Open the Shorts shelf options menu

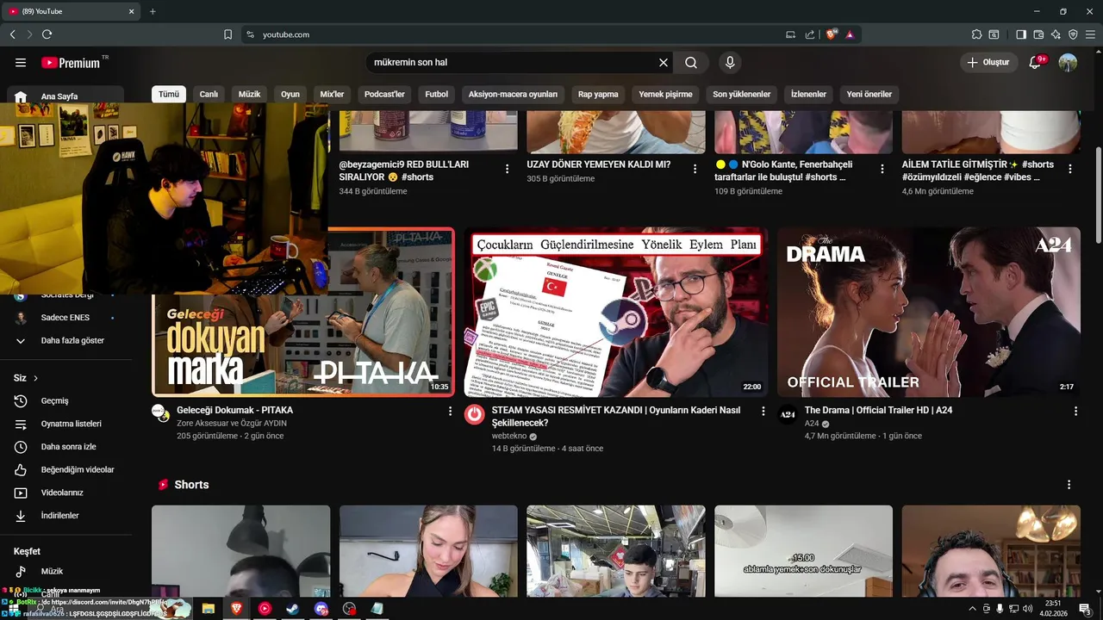pyautogui.click(x=1069, y=485)
